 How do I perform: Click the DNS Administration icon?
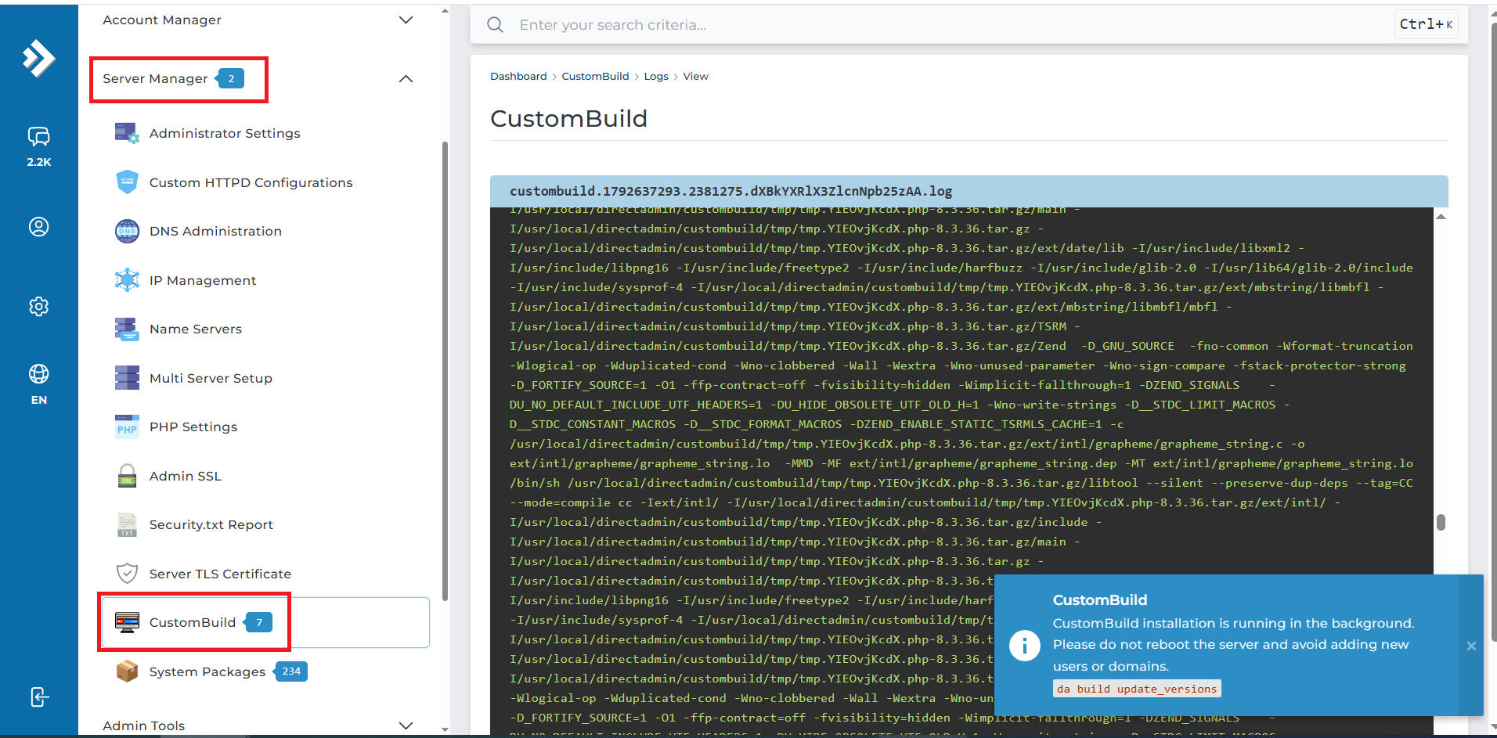(127, 231)
